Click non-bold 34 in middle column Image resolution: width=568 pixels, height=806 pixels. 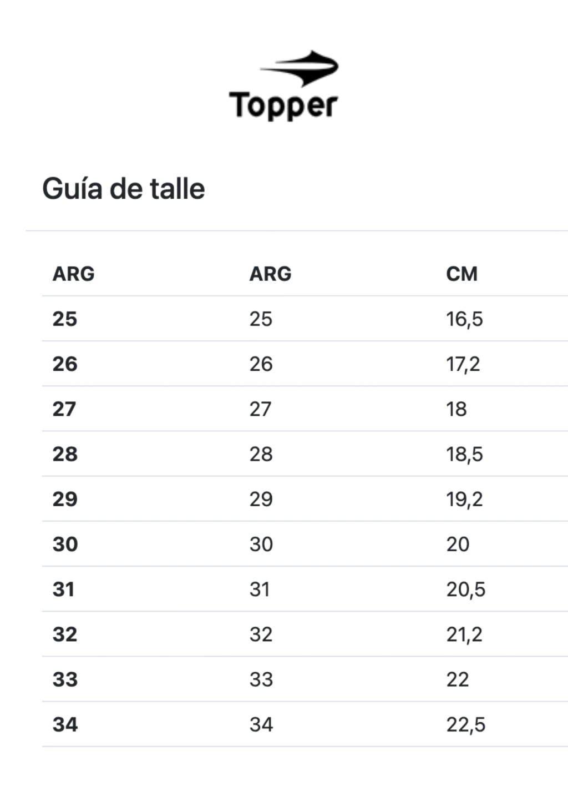(261, 724)
